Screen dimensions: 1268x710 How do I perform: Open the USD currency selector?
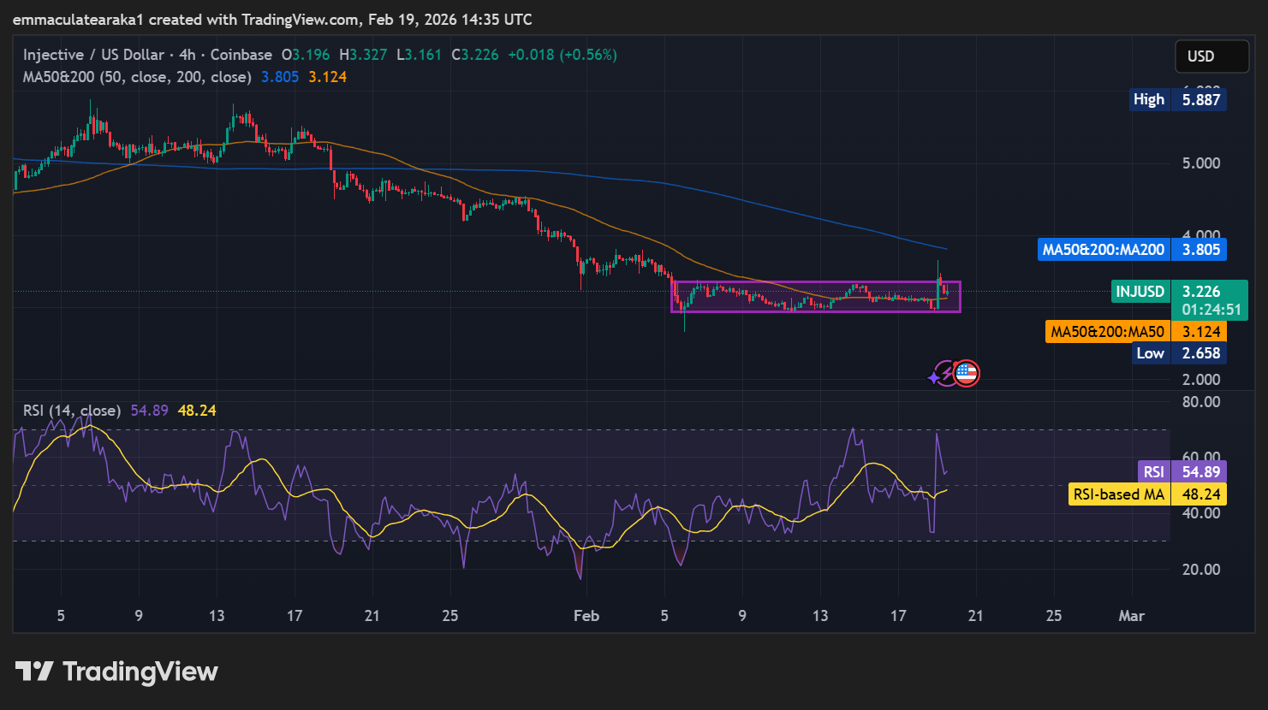point(1211,56)
